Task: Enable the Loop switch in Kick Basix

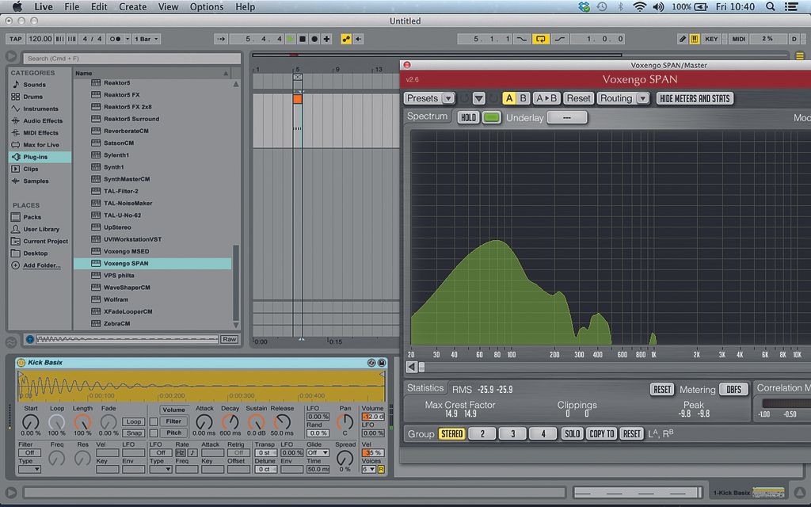Action: click(134, 421)
